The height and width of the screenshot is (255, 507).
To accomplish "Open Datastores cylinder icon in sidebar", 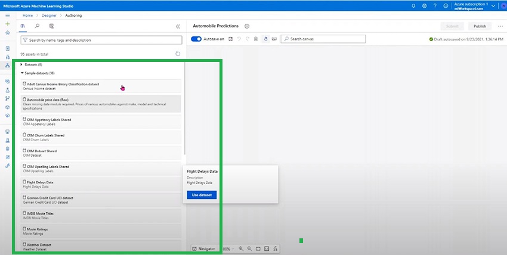I will click(7, 149).
